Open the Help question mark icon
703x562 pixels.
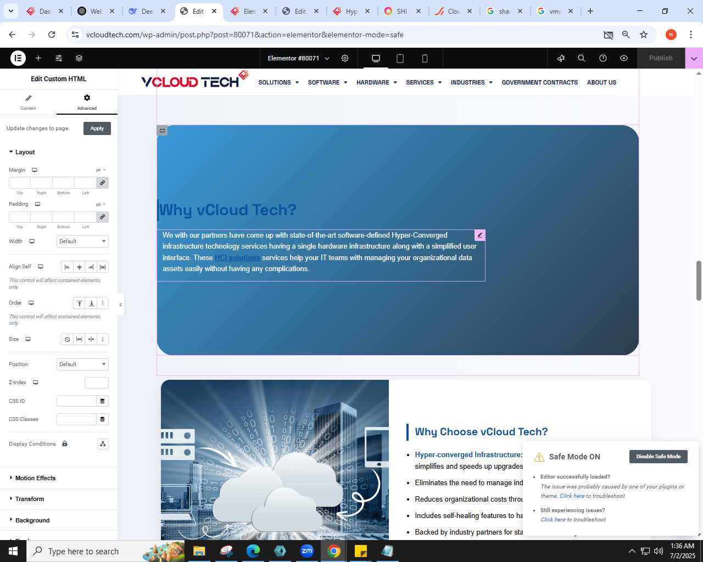coord(603,58)
